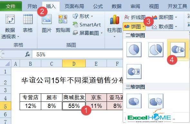
Task: Expand the 柱形图 dropdown arrow
Action: 114,36
